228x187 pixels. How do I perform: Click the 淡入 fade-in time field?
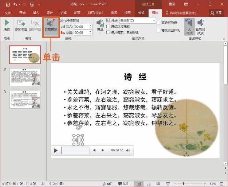click(x=81, y=27)
